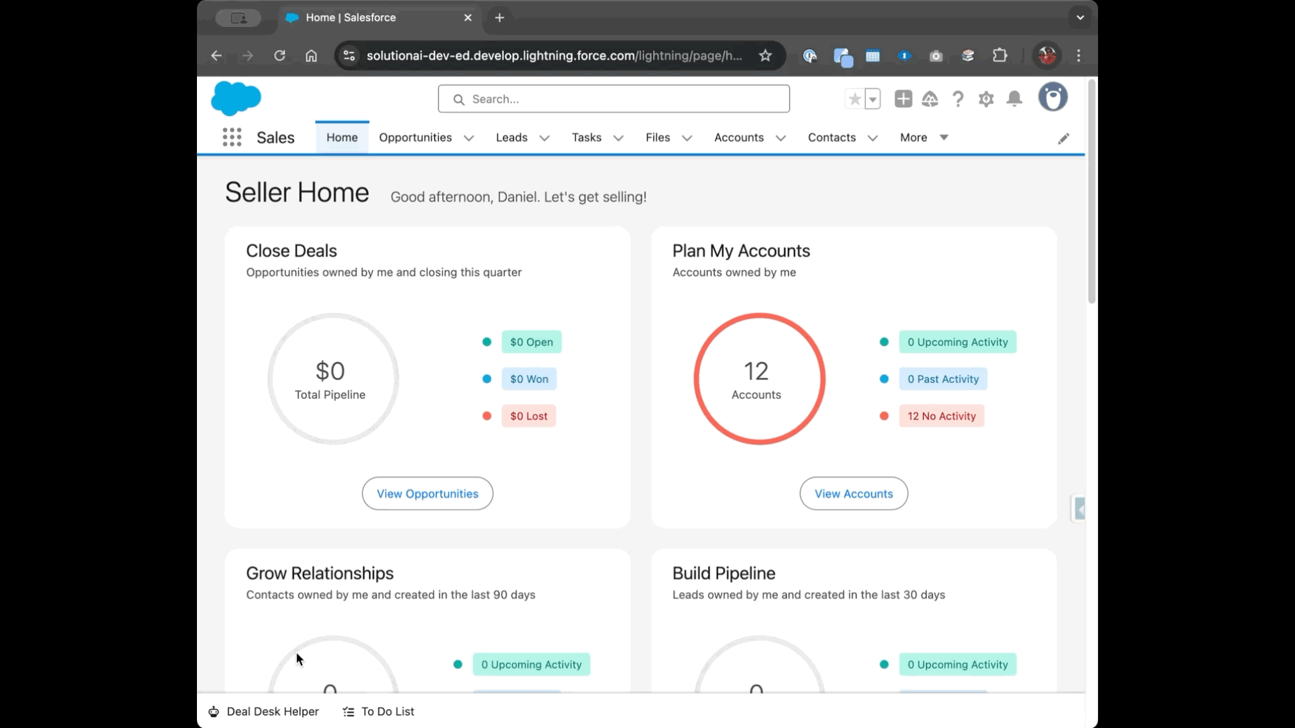Open the browser extensions puzzle icon
This screenshot has height=728, width=1295.
1000,55
